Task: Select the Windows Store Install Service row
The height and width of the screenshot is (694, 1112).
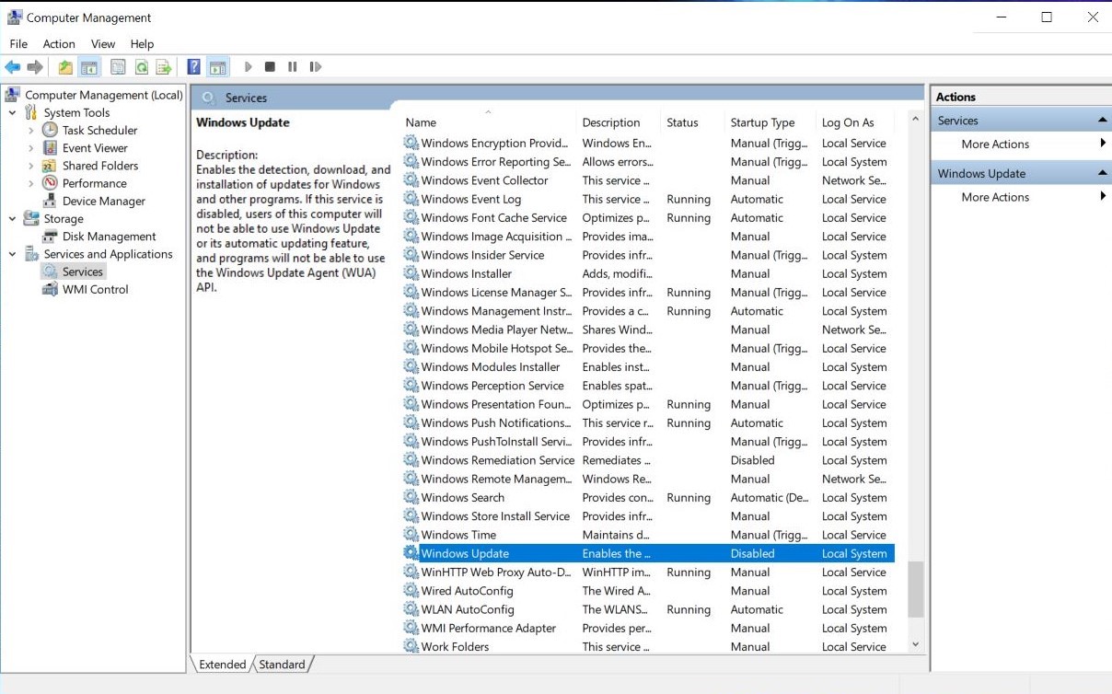Action: point(649,516)
